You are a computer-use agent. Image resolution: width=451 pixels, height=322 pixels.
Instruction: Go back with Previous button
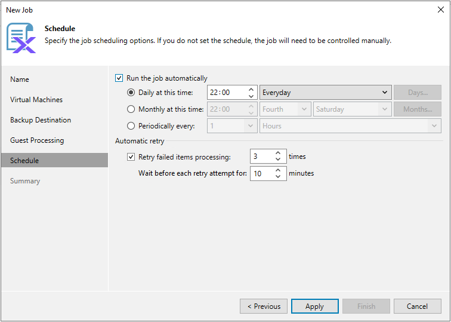point(264,306)
